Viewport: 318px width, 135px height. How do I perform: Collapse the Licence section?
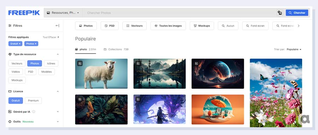58,92
